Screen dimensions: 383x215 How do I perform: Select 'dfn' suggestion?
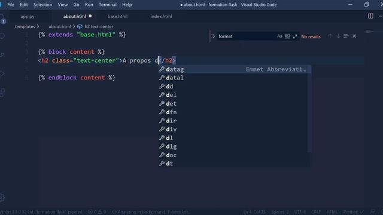tap(233, 112)
